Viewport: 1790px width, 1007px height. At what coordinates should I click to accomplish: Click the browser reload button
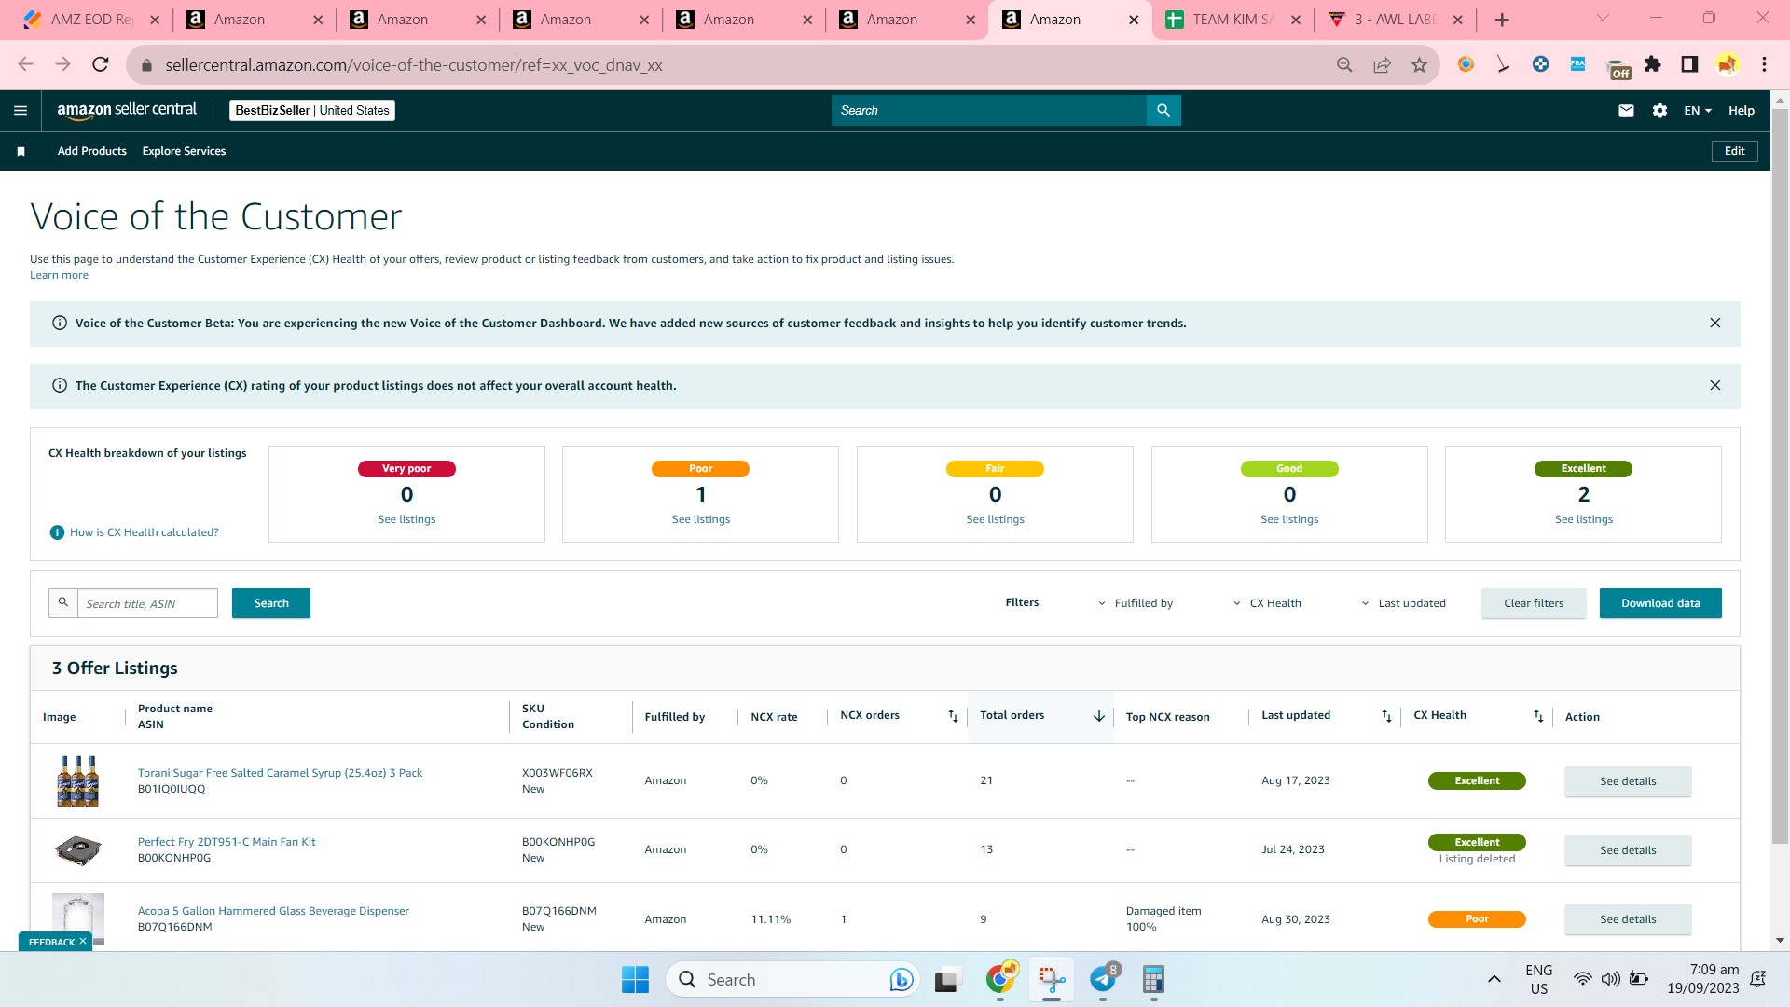click(x=101, y=64)
